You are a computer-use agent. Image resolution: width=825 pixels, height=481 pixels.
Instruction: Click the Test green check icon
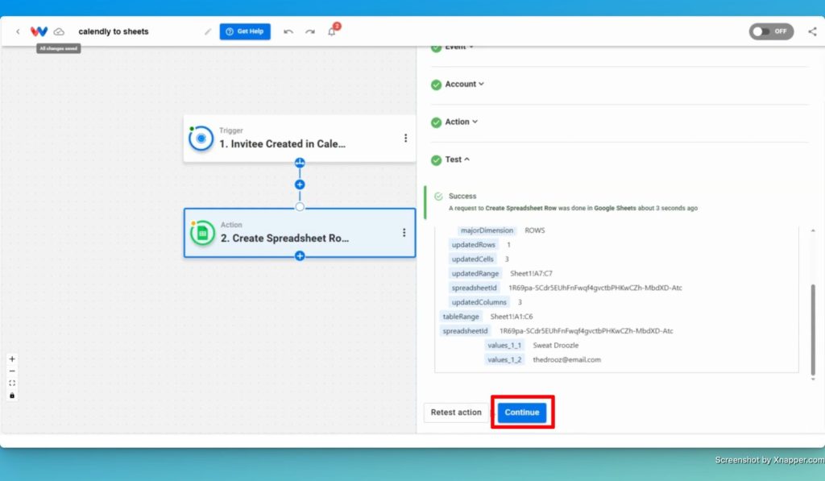point(436,160)
